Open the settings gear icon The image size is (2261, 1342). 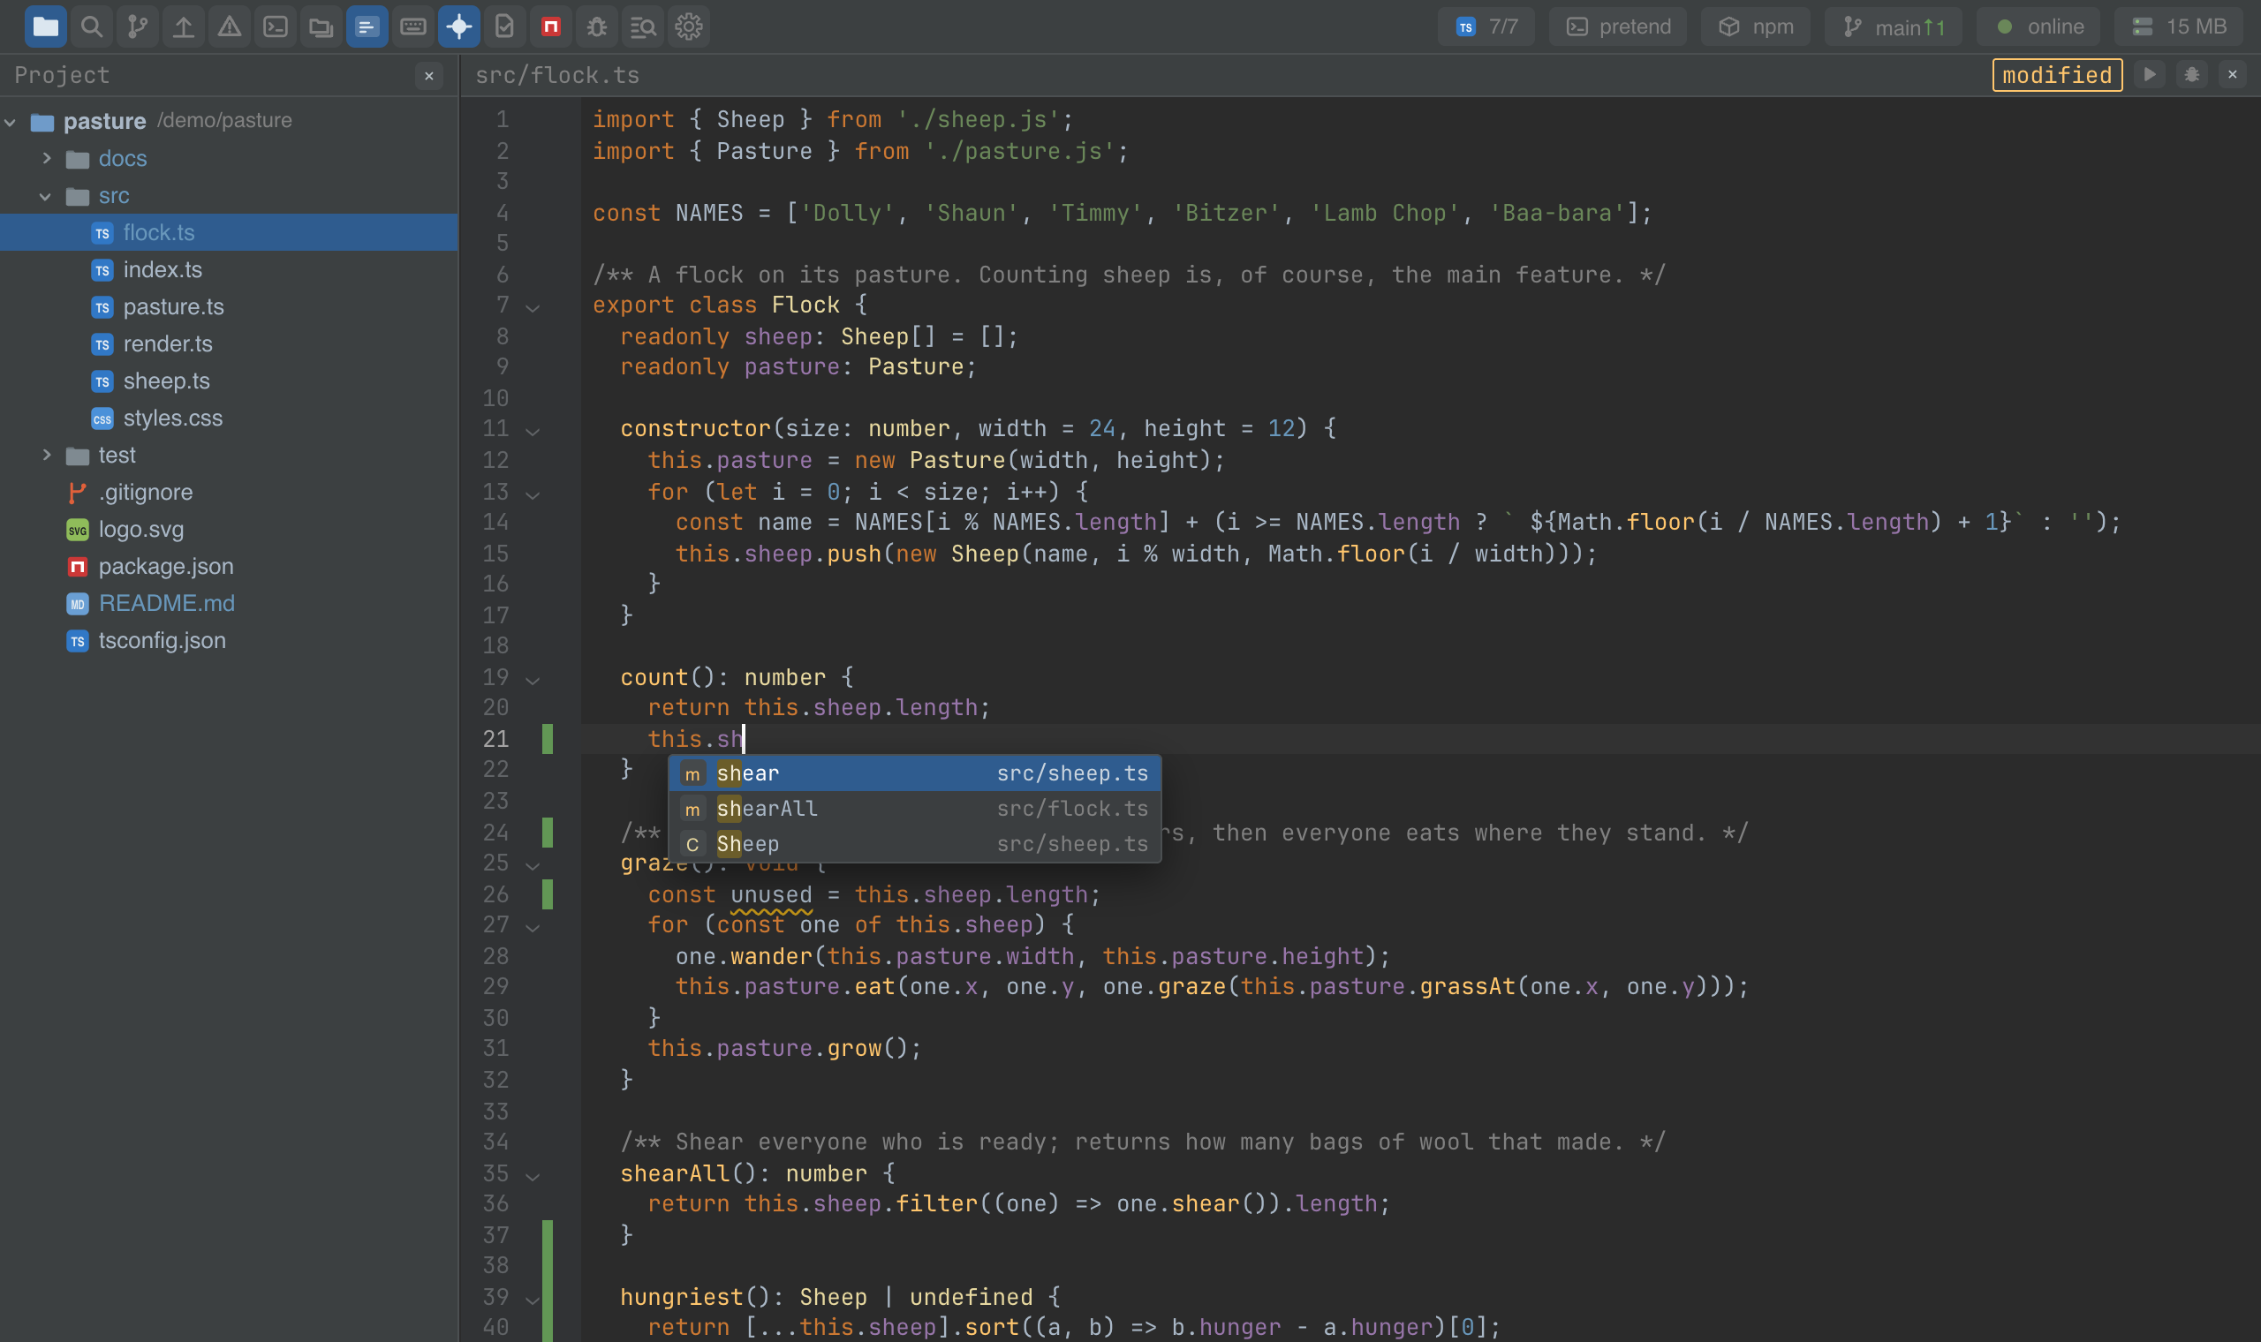(x=689, y=26)
